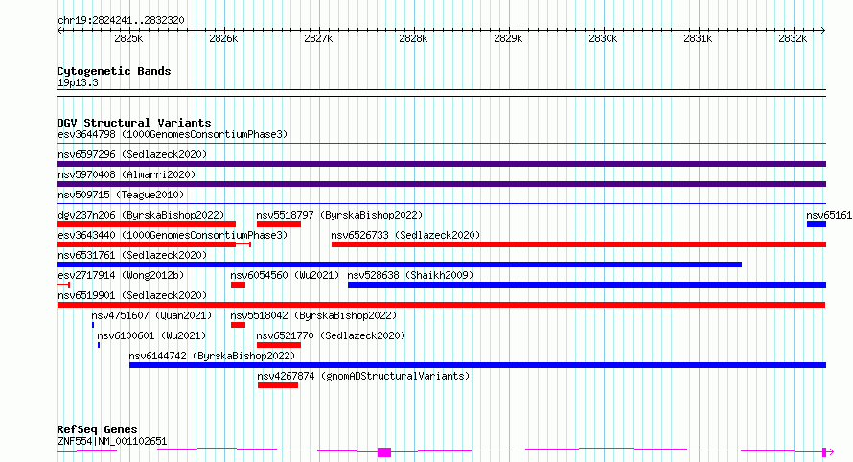Click the nsv6519901 (Sedlazeck2020) label
853x462 pixels.
pos(132,295)
